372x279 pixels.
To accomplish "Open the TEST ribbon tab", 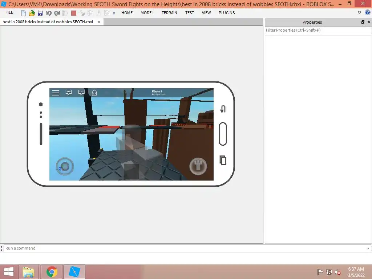I will click(x=190, y=13).
